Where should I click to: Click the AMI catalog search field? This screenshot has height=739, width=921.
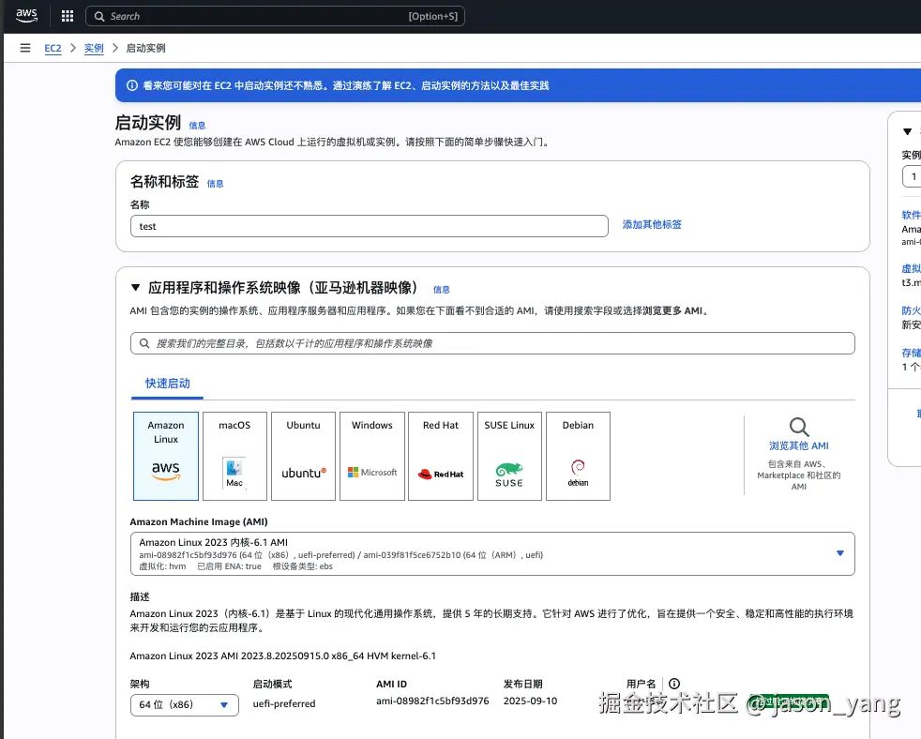(x=492, y=343)
